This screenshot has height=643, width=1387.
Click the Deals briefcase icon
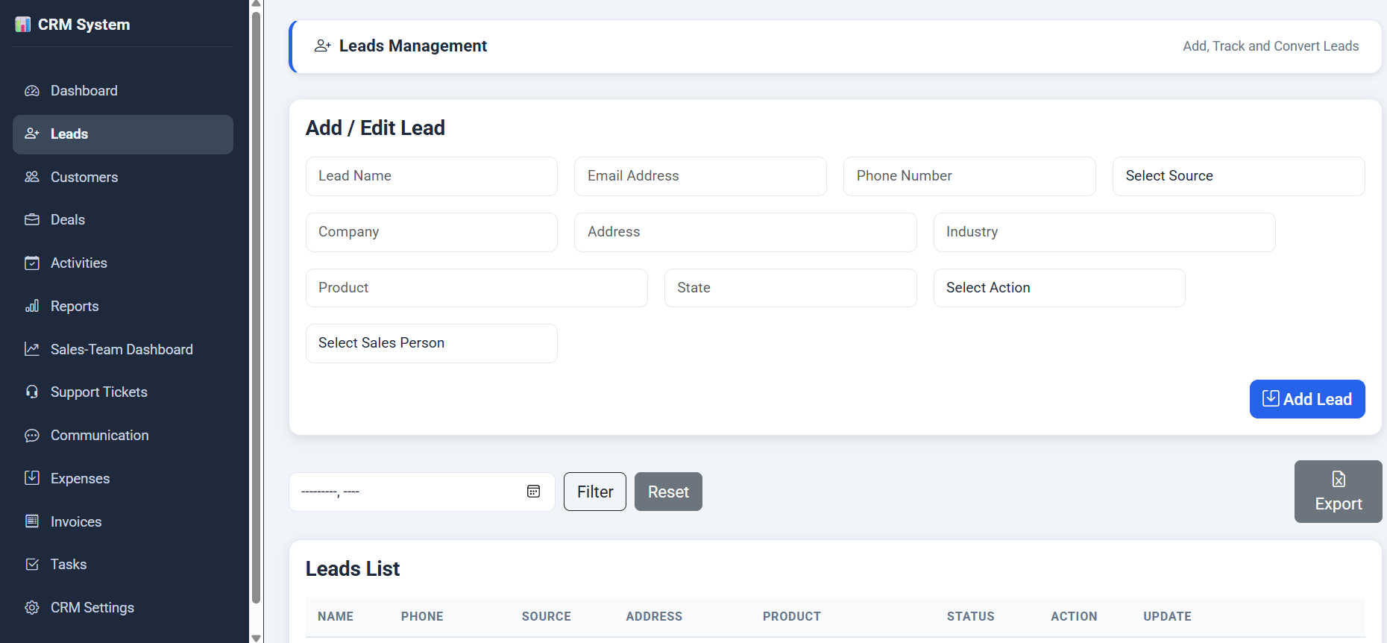click(32, 220)
